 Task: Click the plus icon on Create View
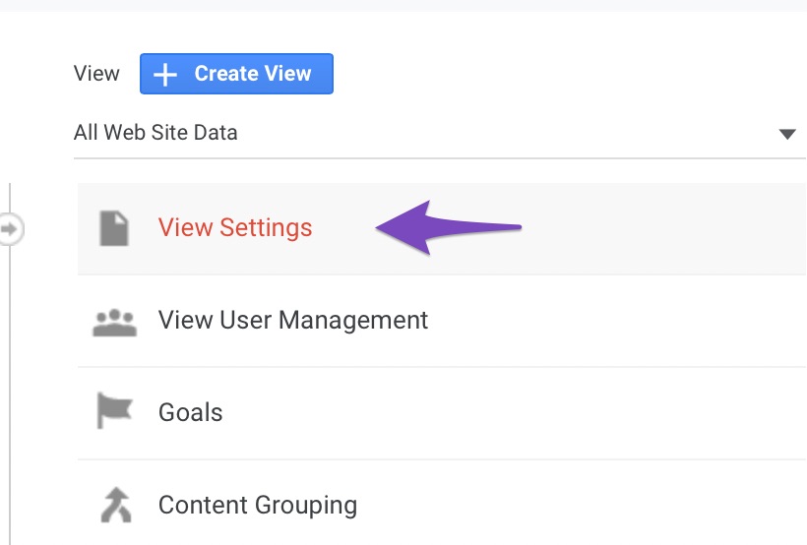[x=165, y=75]
